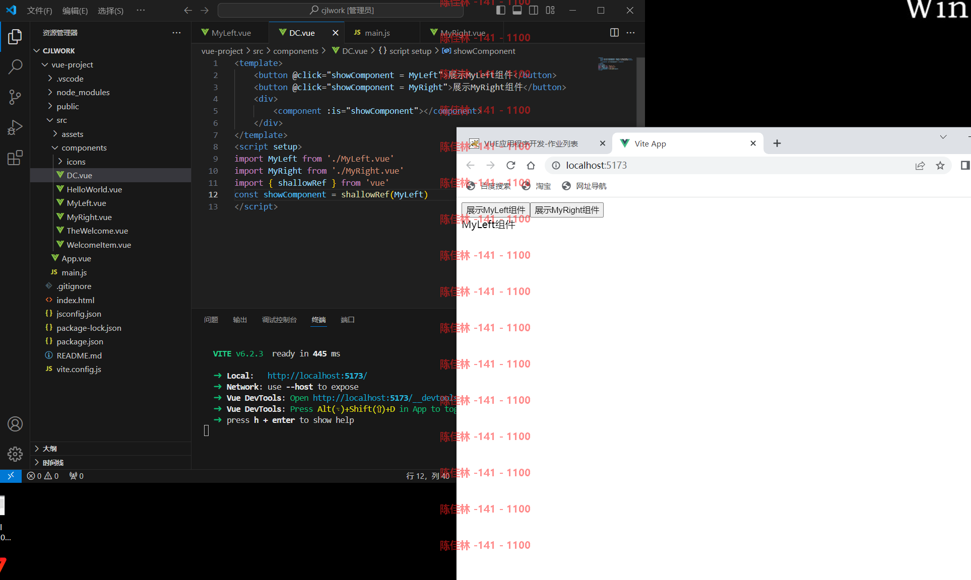Close the DC.vue editor tab
The height and width of the screenshot is (580, 971).
[336, 33]
